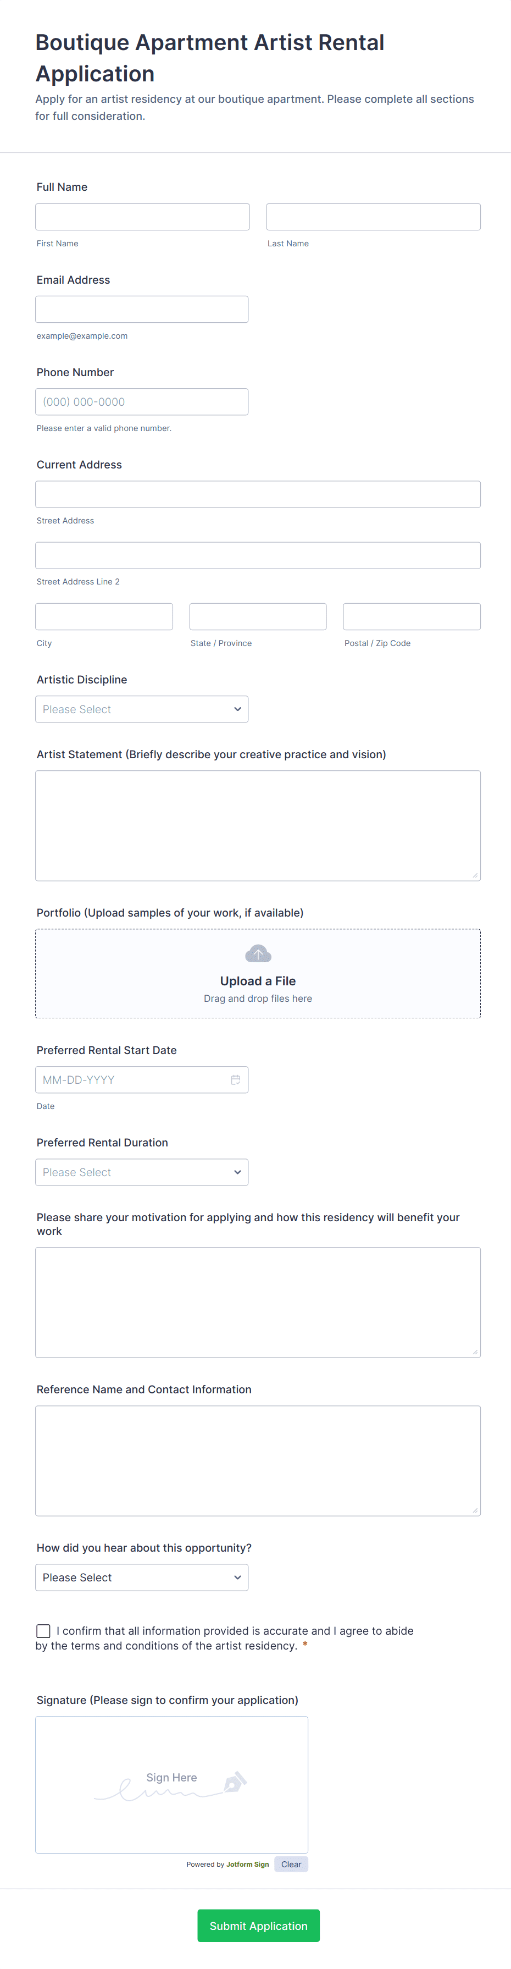Open the Preferred Rental Duration selector

(141, 1172)
